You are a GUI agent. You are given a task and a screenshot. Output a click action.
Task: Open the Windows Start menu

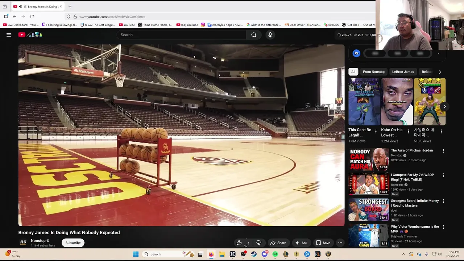click(136, 254)
